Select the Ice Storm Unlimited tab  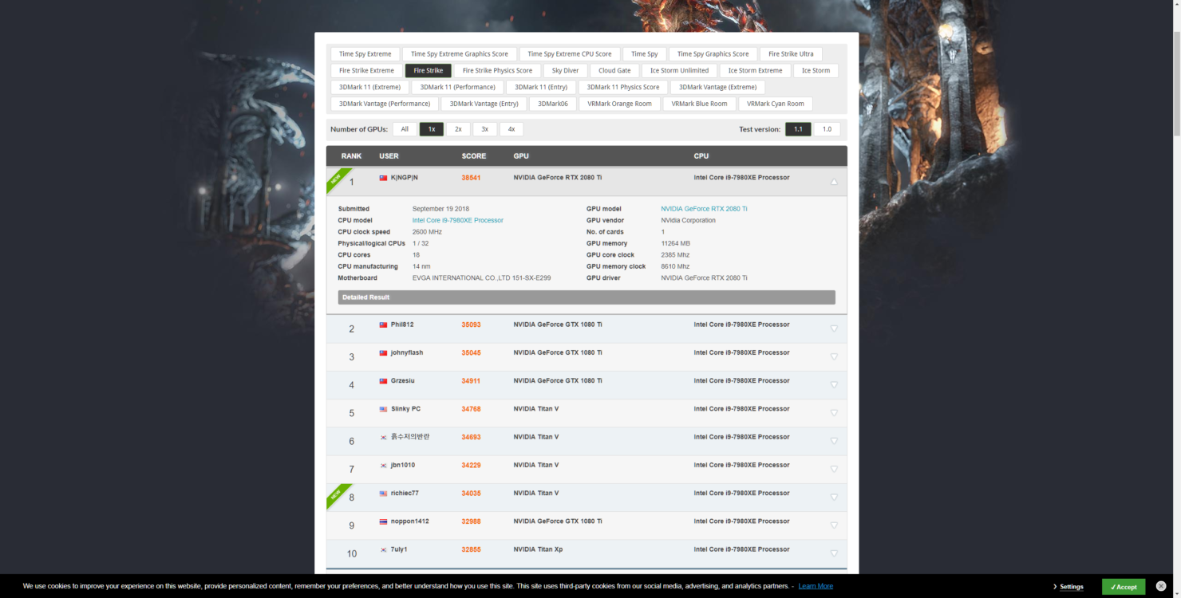point(679,71)
